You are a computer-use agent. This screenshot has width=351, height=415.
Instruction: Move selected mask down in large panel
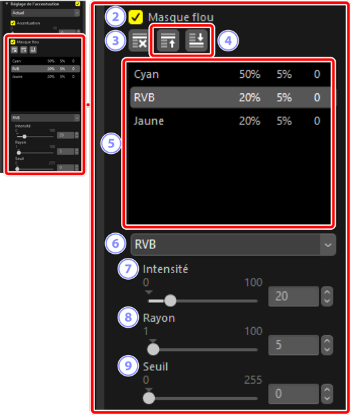point(196,41)
